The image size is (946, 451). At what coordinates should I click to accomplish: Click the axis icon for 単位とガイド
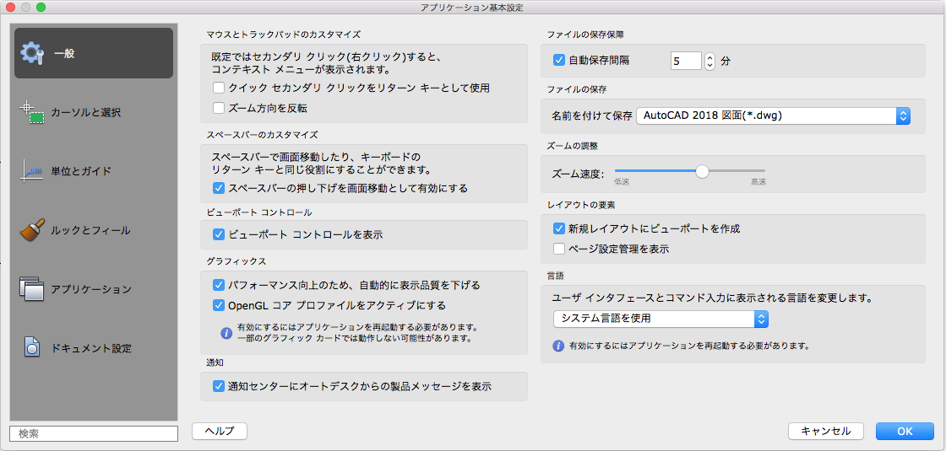tap(31, 171)
